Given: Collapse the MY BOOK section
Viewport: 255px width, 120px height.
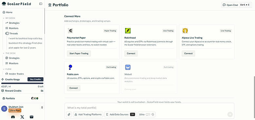Looking at the screenshot, I should [x=4, y=18].
